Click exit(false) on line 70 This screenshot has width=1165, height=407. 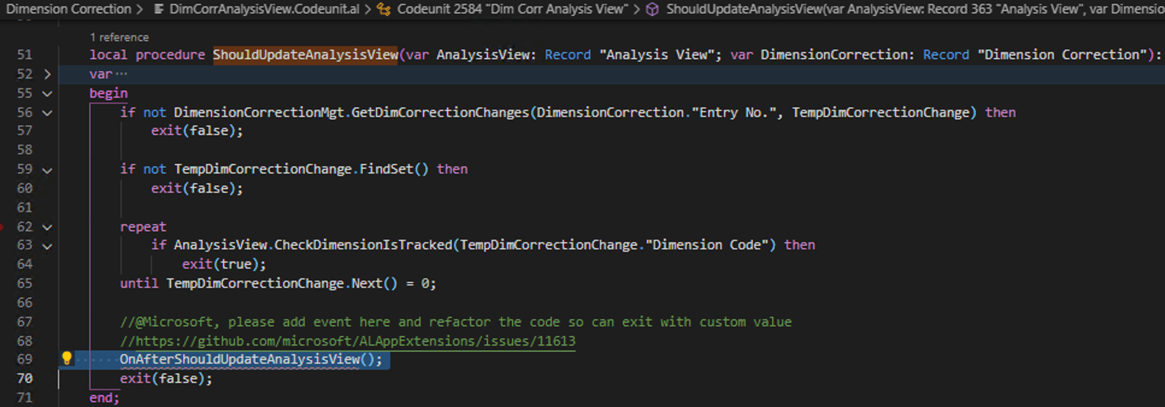tap(166, 379)
